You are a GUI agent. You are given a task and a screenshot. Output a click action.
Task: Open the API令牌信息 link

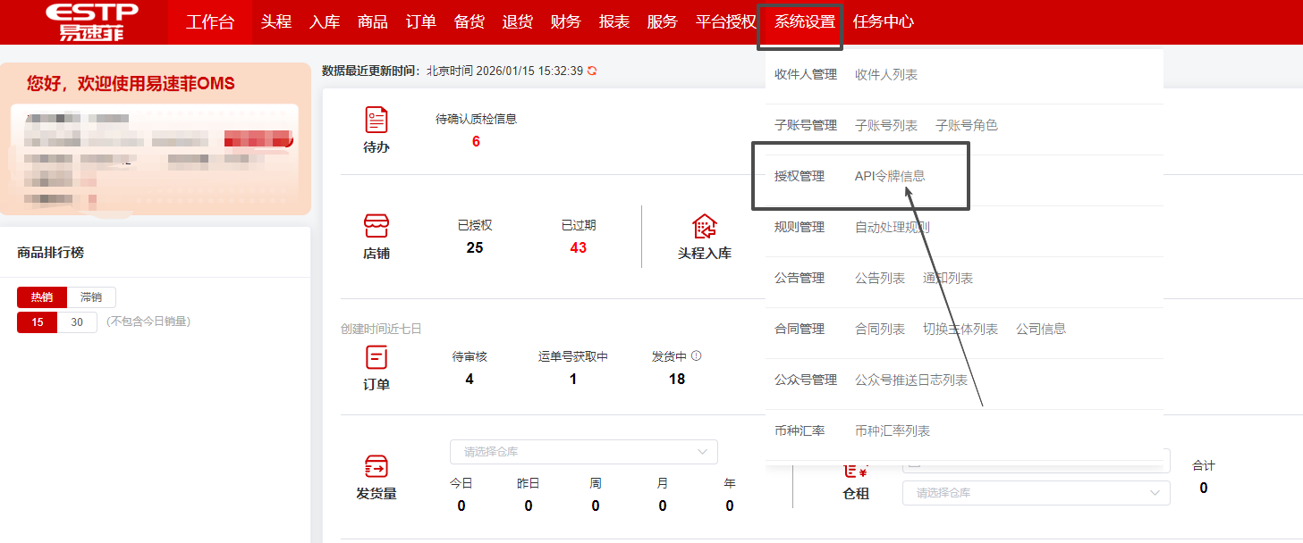tap(891, 176)
